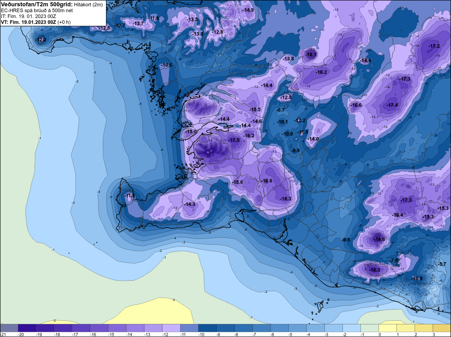The image size is (451, 337).
Task: Click the 'Hitakort (2m)' label in the header
Action: [88, 5]
